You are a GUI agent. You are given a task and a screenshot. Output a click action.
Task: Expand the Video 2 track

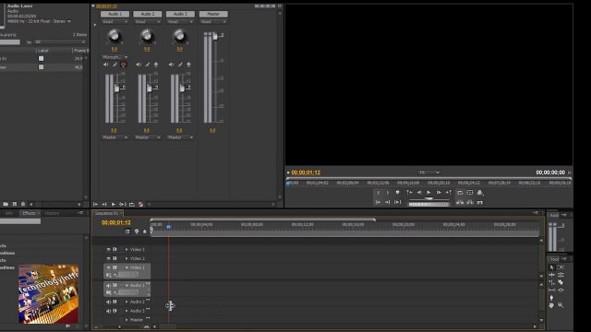127,258
